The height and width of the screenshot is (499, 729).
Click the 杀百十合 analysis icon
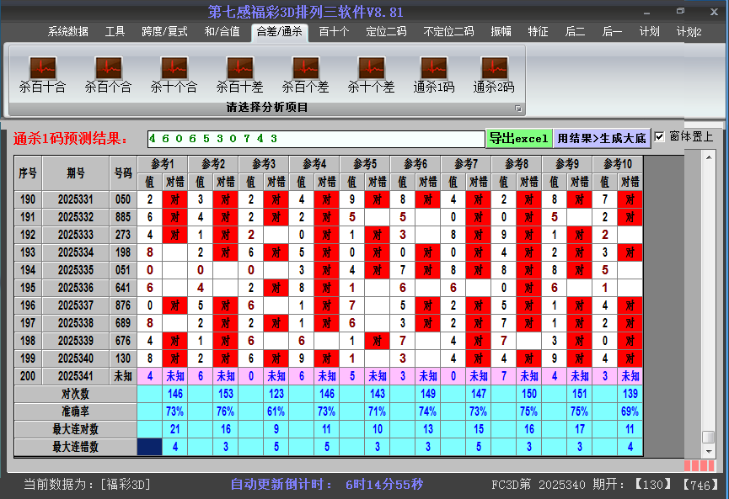(x=42, y=68)
